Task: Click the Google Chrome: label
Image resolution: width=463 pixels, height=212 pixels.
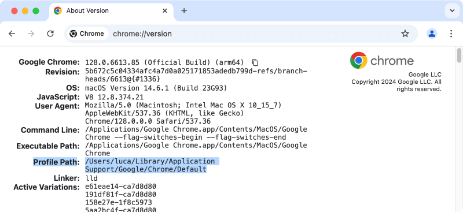Action: pyautogui.click(x=49, y=62)
